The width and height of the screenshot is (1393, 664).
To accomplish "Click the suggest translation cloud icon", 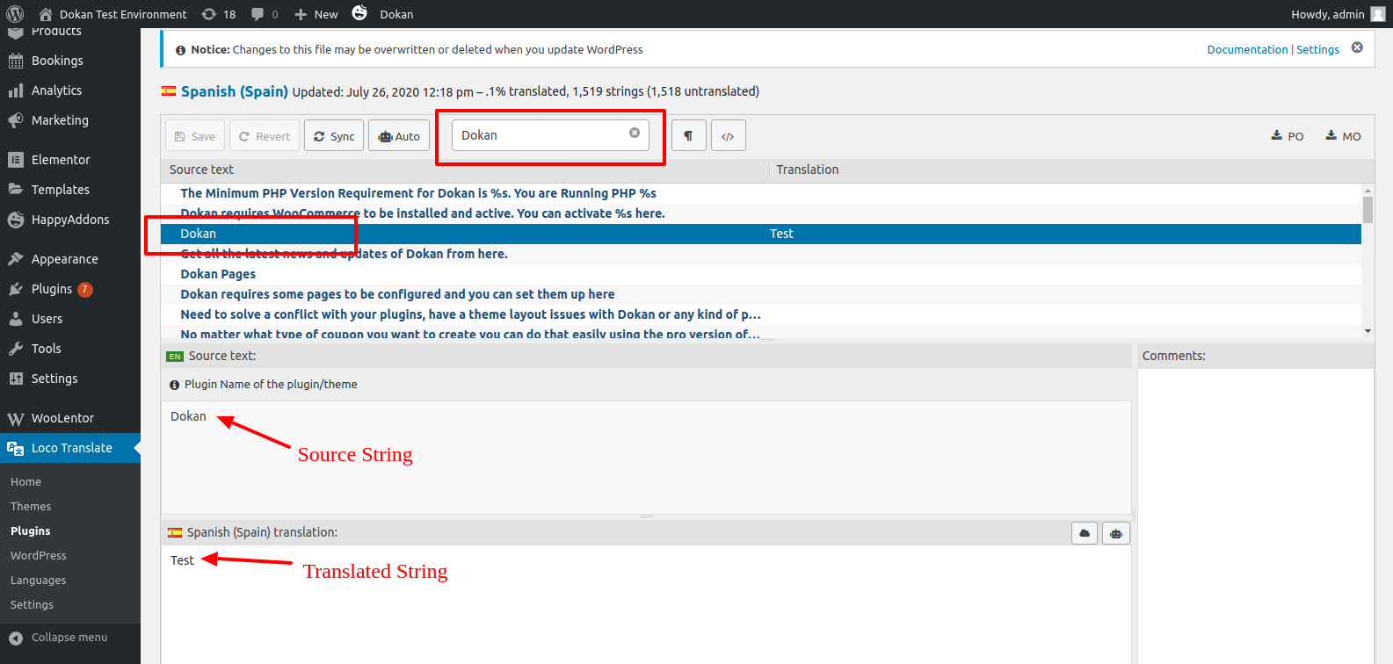I will tap(1085, 533).
